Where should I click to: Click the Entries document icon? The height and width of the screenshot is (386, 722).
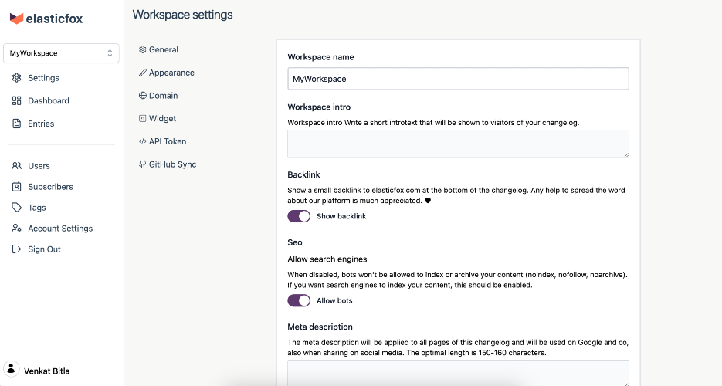[16, 124]
